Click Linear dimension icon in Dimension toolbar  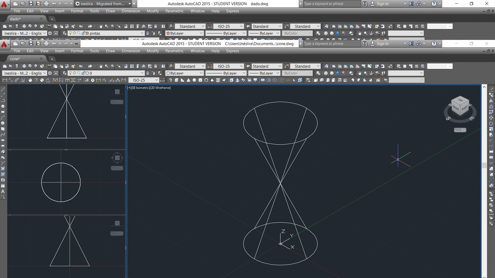(x=5, y=80)
